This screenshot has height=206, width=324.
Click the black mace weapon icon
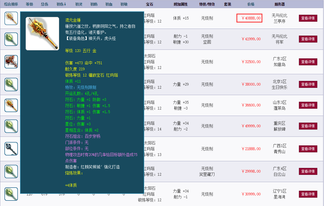10,148
